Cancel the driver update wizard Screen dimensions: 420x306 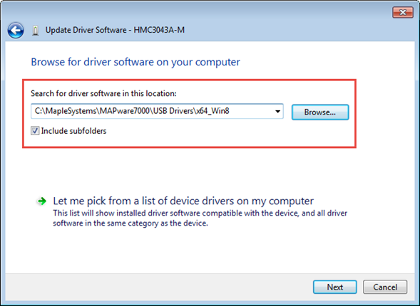point(385,287)
